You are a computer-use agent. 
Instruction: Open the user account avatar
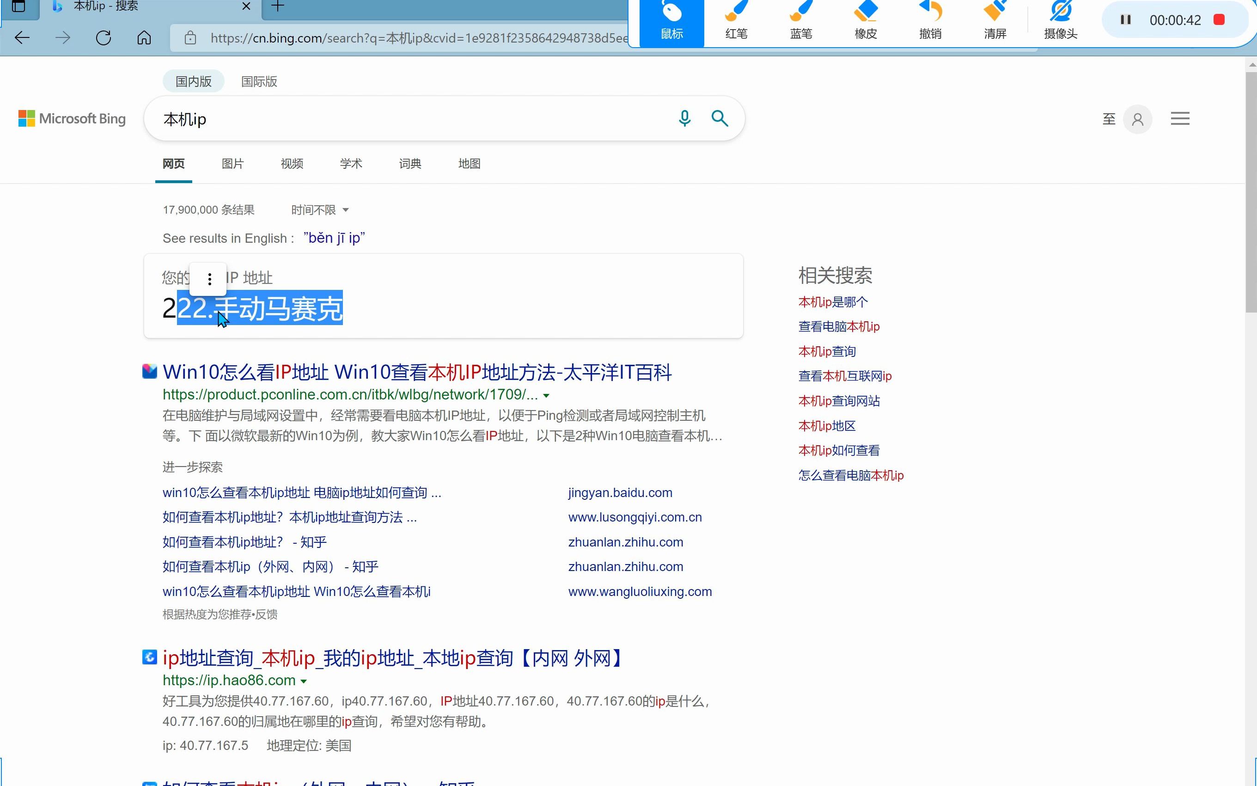[x=1137, y=119]
